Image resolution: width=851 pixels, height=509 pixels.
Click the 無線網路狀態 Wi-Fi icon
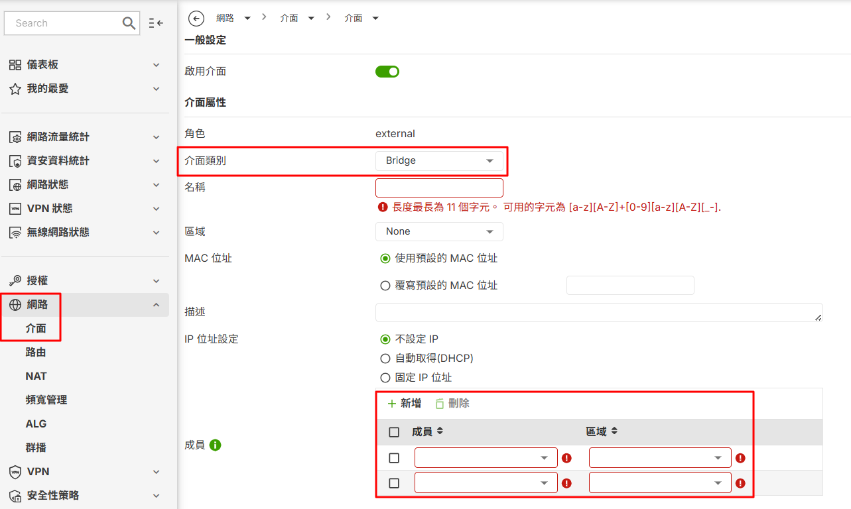click(15, 233)
